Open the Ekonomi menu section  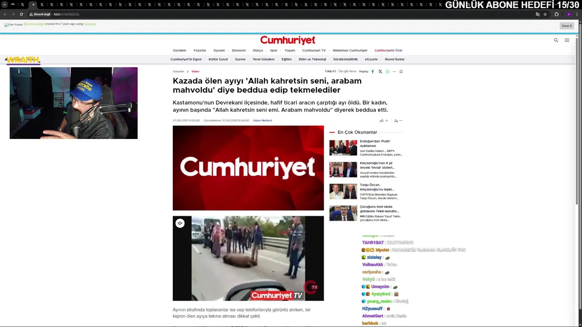[x=239, y=50]
